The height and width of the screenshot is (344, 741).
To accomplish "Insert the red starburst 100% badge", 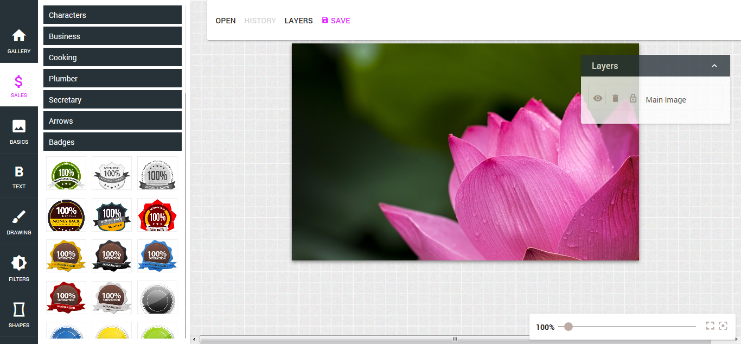I will click(x=157, y=215).
